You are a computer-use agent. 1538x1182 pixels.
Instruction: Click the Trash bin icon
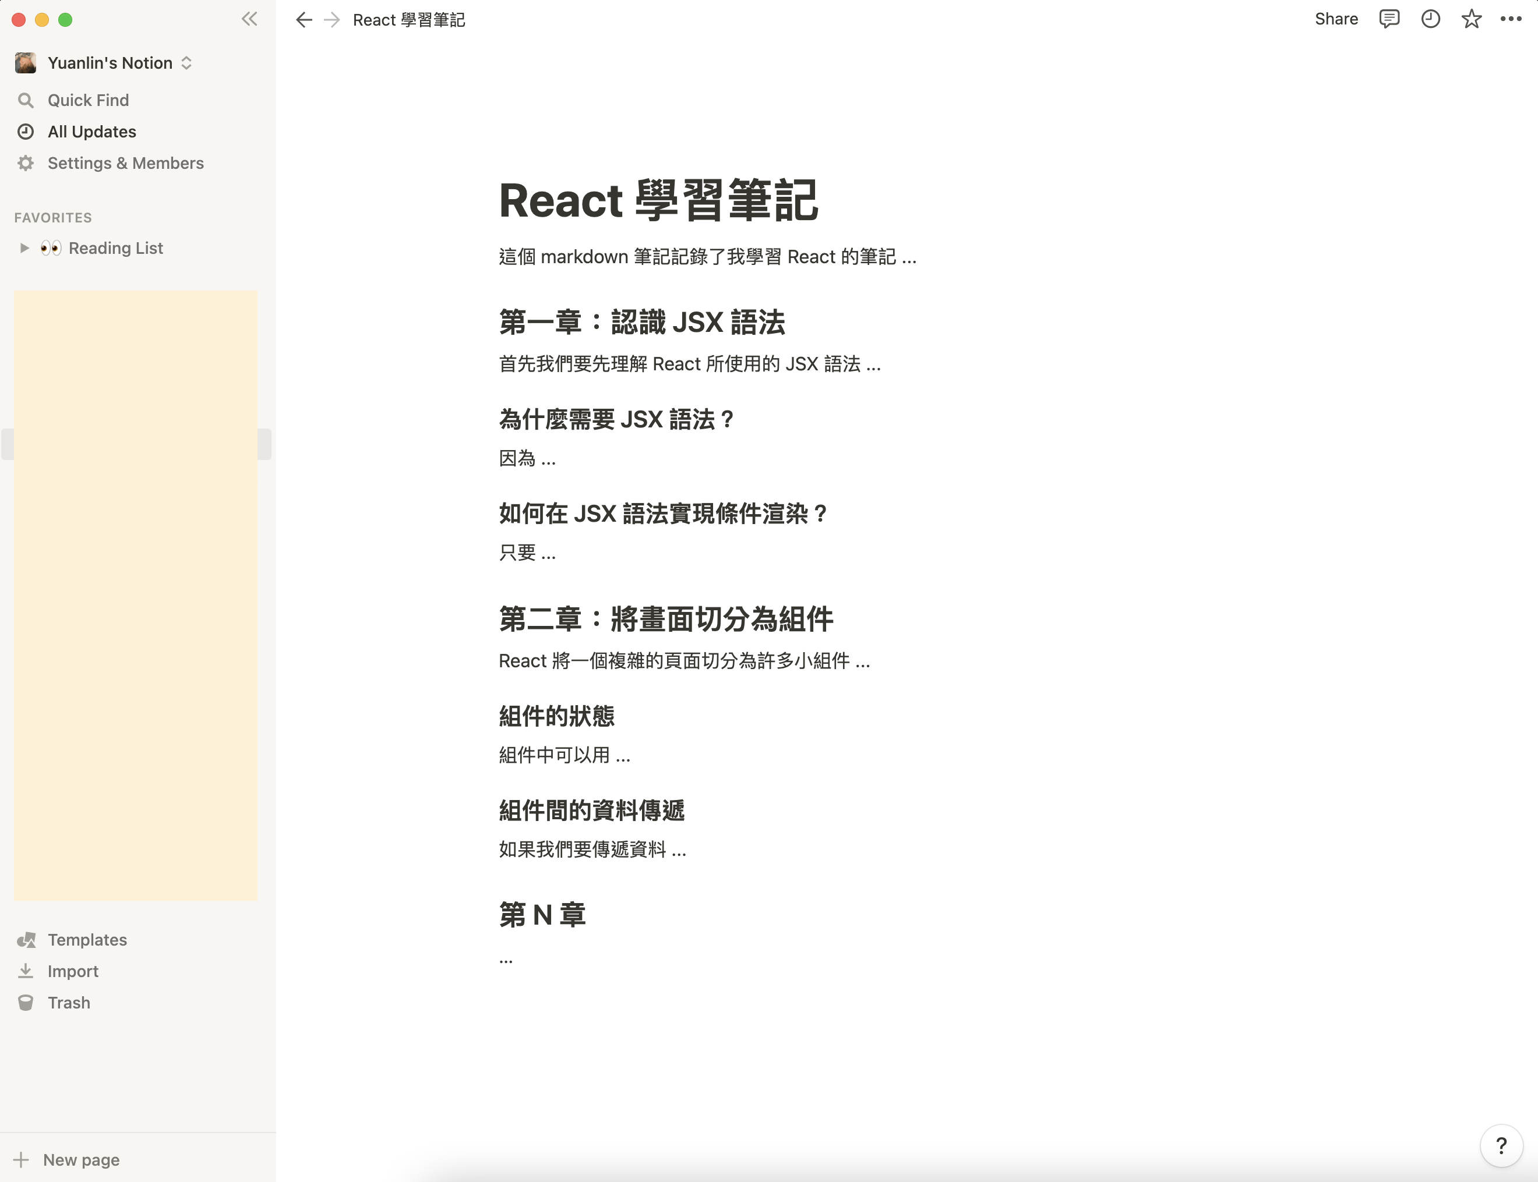pos(26,1003)
